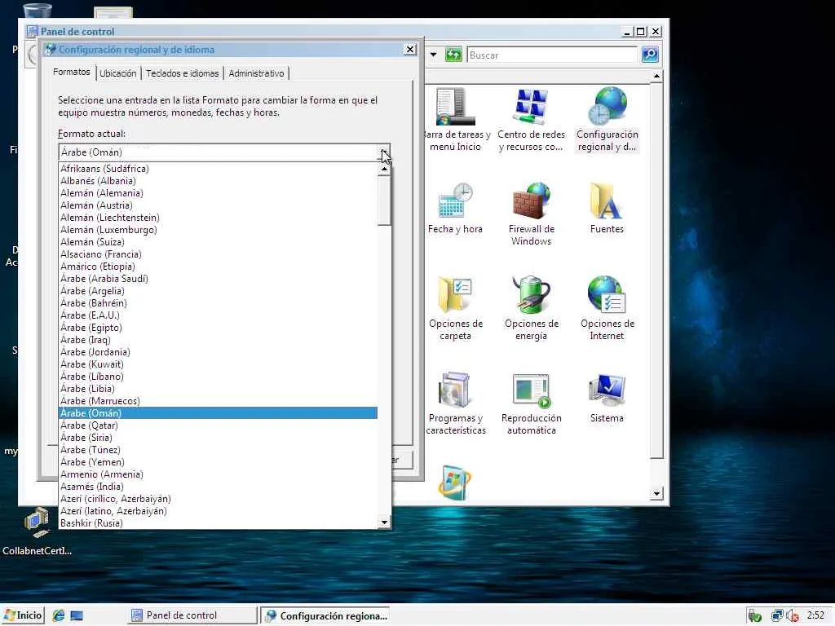
Task: Click the network icon in the system tray
Action: [777, 616]
